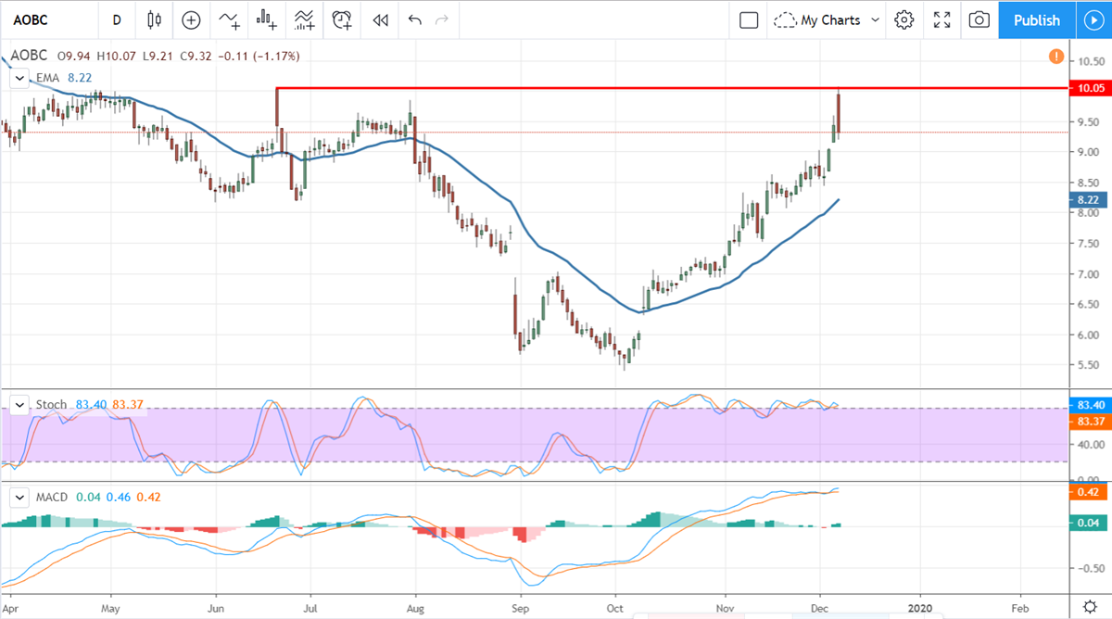Open the My Charts dropdown
The image size is (1112, 619).
[828, 19]
